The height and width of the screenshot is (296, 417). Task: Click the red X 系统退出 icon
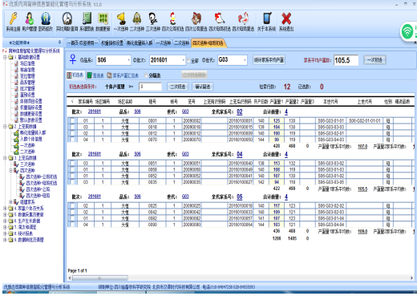pos(286,19)
